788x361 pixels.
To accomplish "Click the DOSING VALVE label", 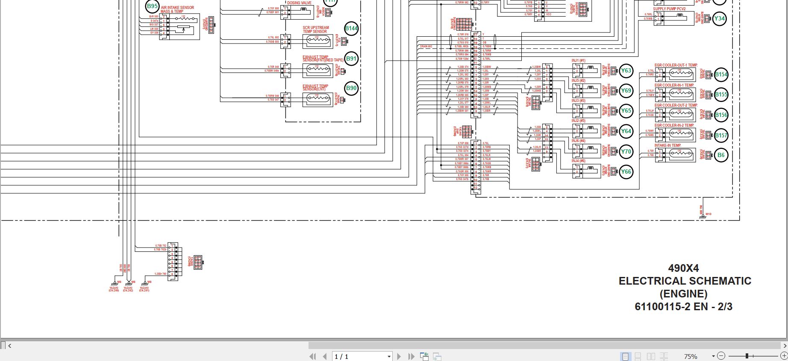I will [x=299, y=3].
